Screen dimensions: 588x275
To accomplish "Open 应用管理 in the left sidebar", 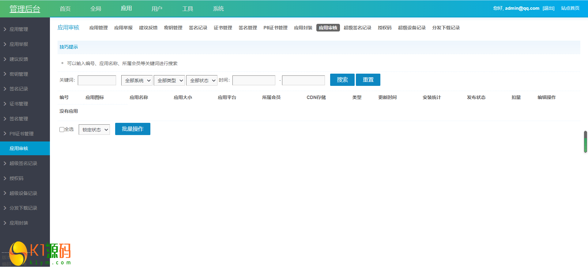I will [x=19, y=29].
